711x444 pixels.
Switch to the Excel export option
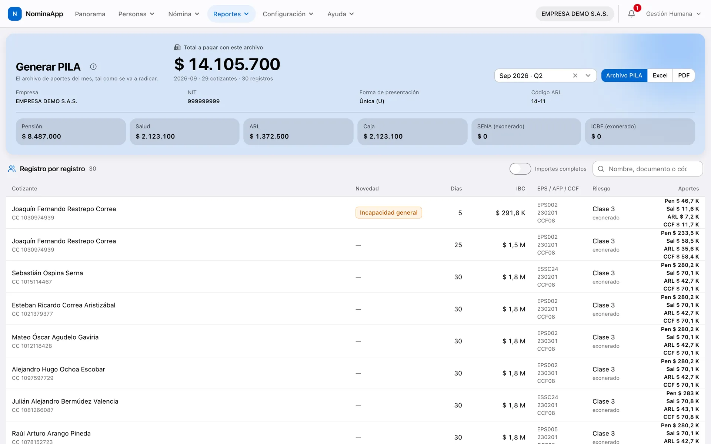click(660, 75)
